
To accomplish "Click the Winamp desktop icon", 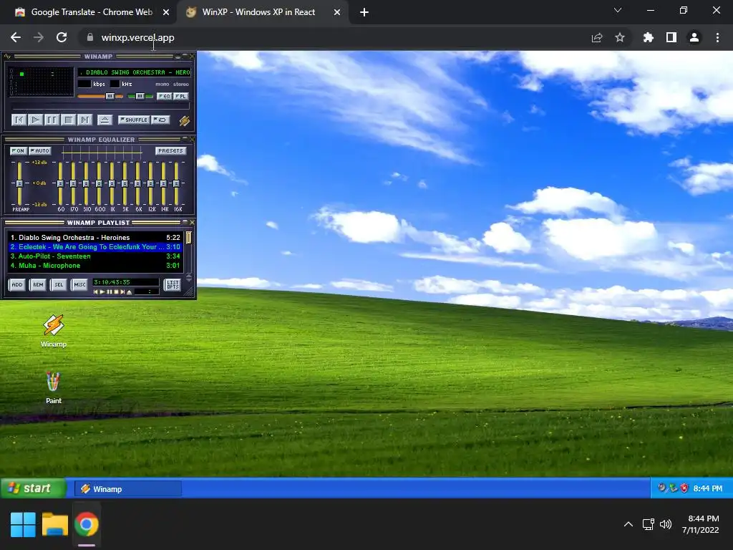I will 53,331.
